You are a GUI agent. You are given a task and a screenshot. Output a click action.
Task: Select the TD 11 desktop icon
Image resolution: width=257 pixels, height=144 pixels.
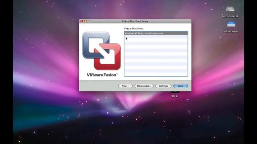[175, 92]
